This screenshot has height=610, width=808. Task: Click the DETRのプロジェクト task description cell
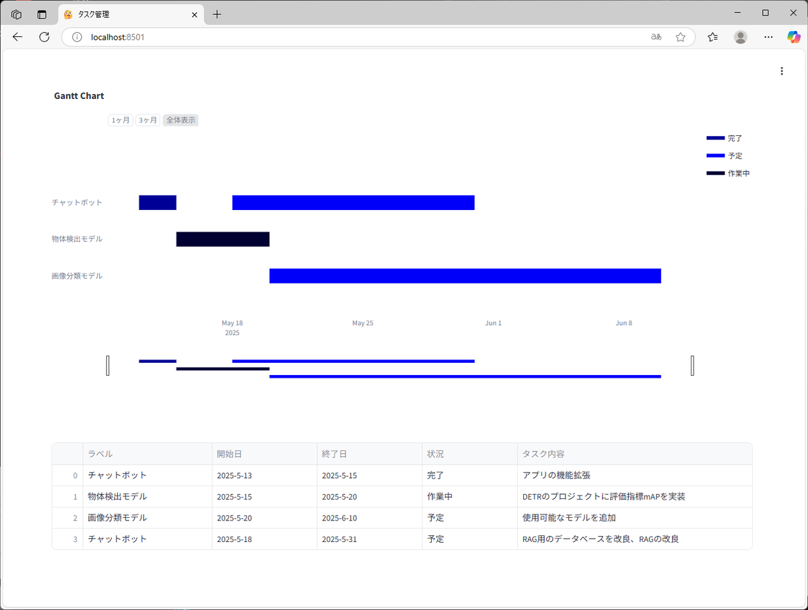point(634,496)
